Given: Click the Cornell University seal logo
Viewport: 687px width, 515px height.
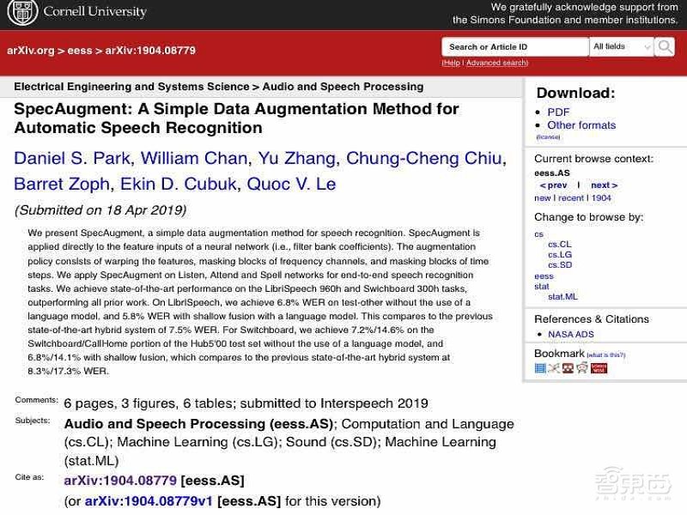Looking at the screenshot, I should [21, 13].
